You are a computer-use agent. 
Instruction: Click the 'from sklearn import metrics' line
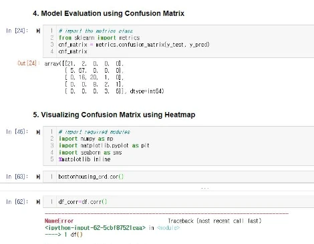[99, 38]
